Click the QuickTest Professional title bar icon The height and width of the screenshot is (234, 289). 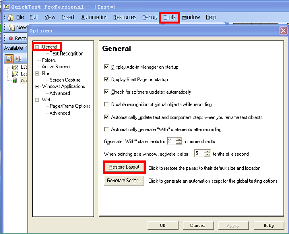(x=7, y=7)
